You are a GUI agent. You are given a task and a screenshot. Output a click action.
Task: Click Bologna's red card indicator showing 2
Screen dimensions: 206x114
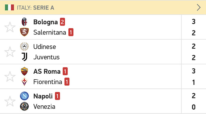tap(62, 22)
